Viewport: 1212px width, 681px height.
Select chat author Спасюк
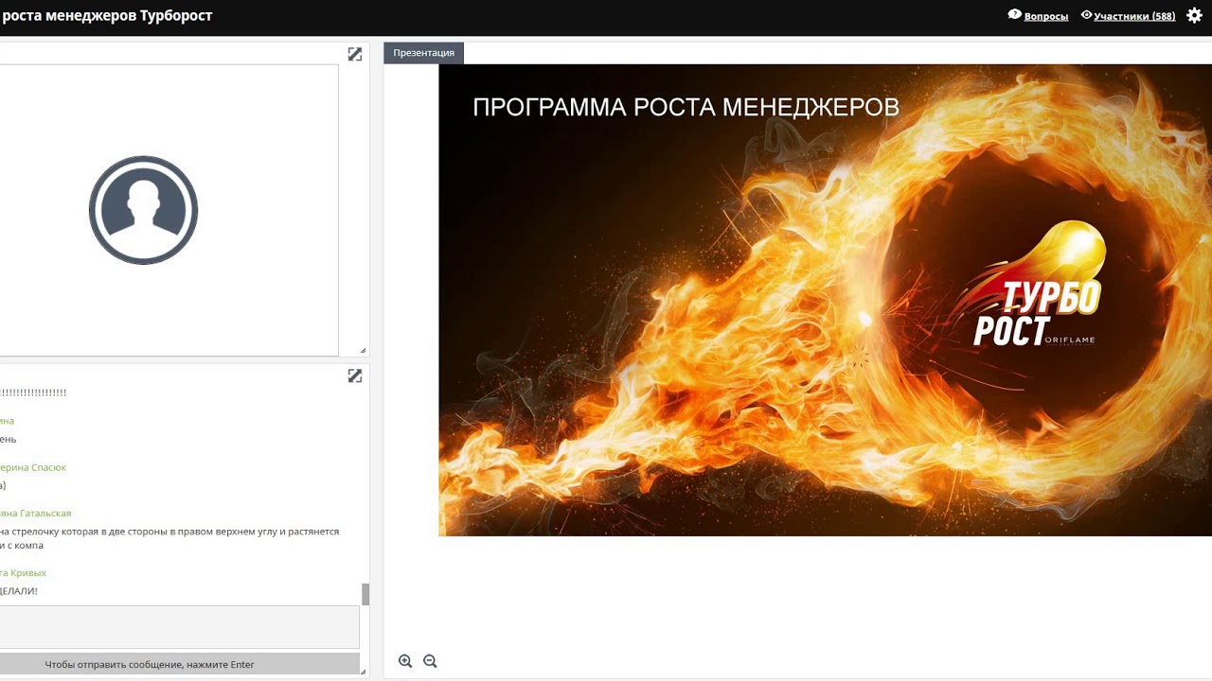click(x=33, y=467)
